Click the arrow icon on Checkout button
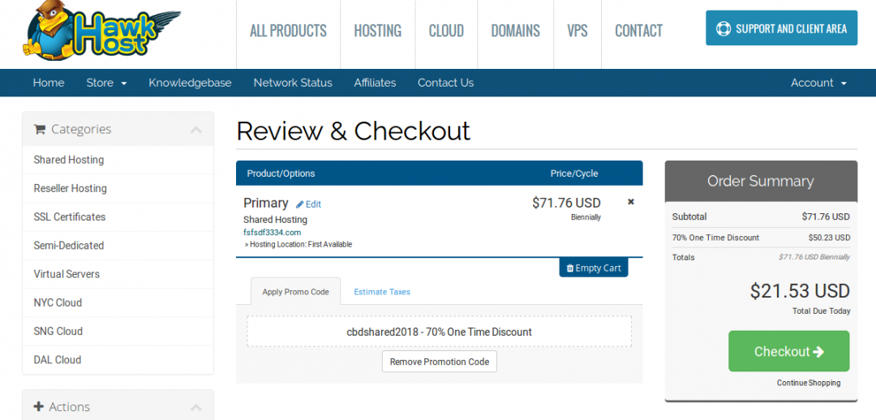 (x=818, y=351)
